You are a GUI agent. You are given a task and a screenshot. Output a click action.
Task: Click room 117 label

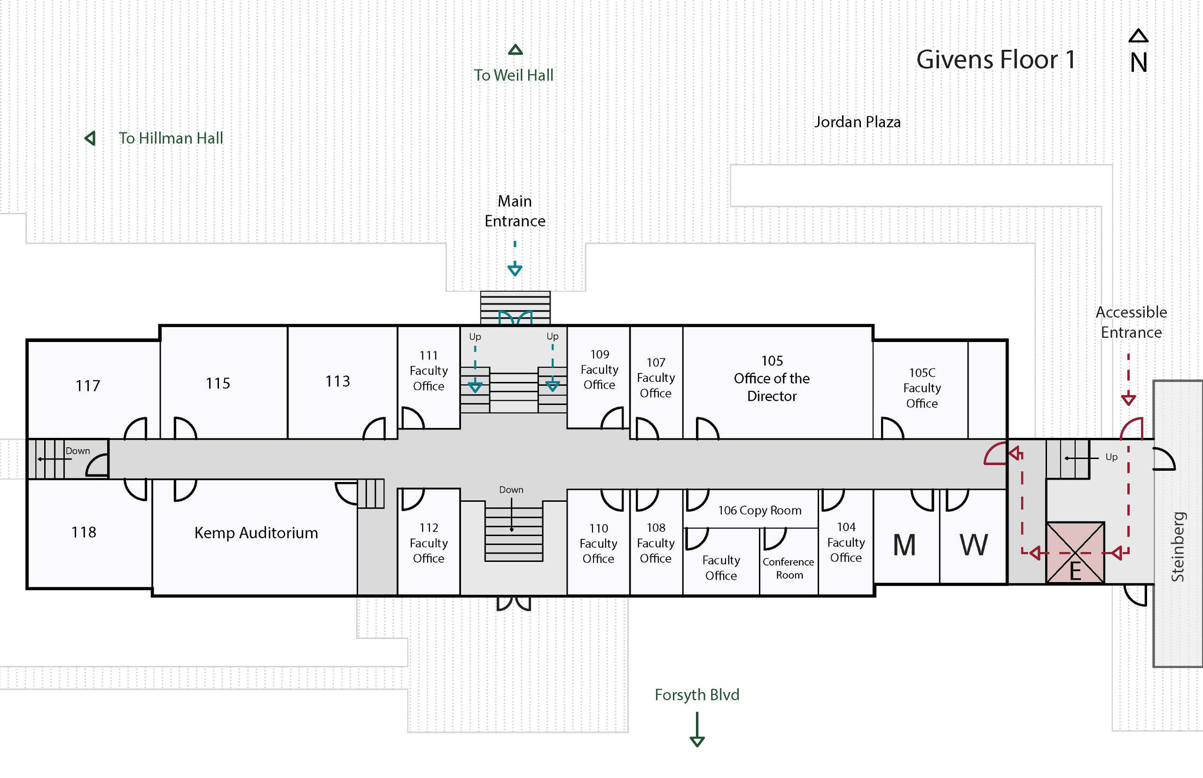coord(88,386)
